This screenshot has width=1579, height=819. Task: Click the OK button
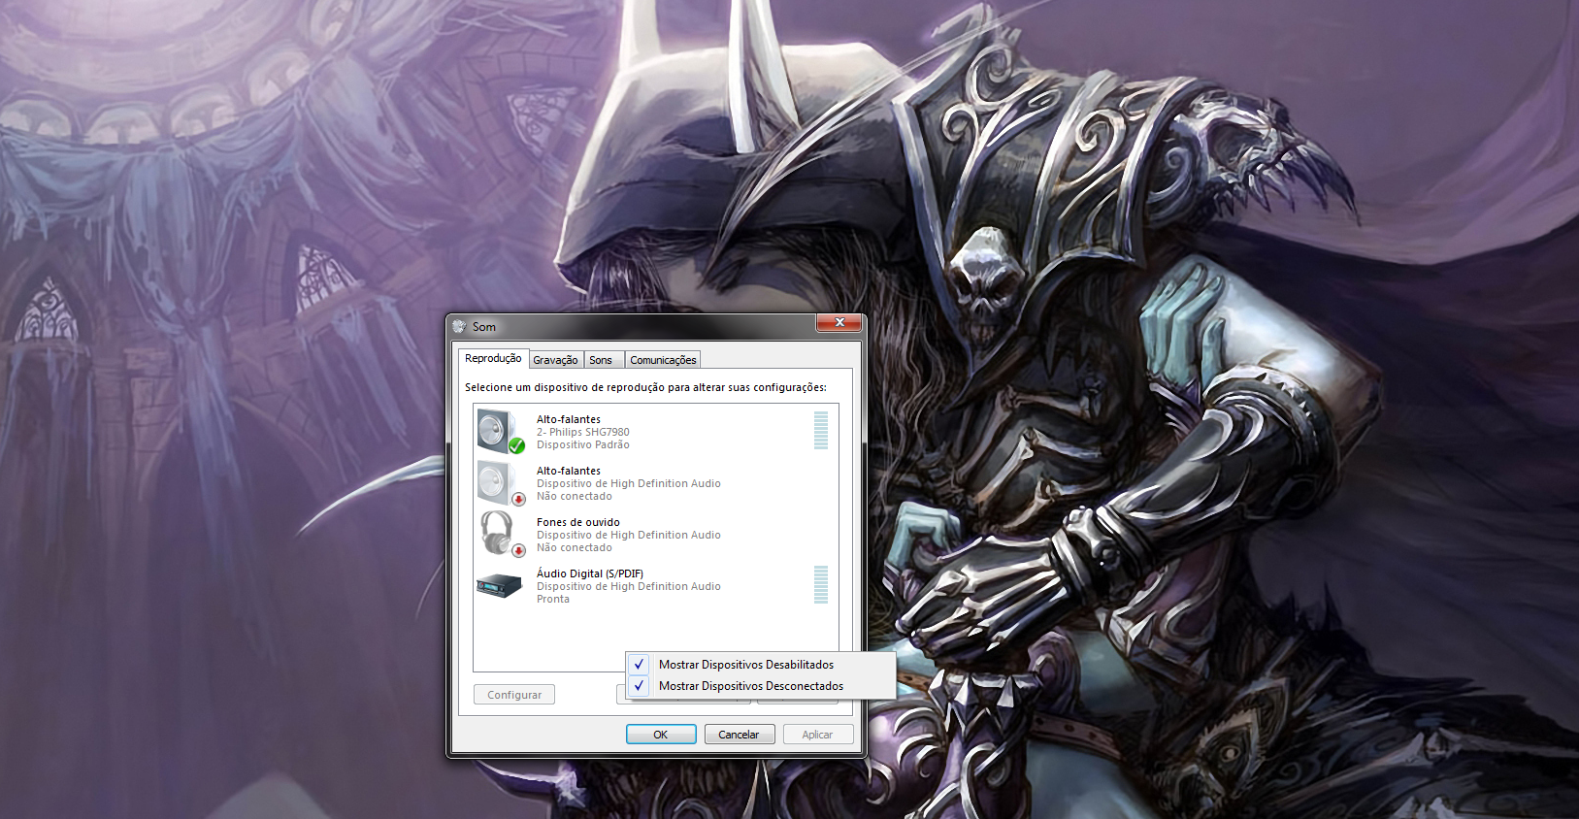click(x=661, y=735)
